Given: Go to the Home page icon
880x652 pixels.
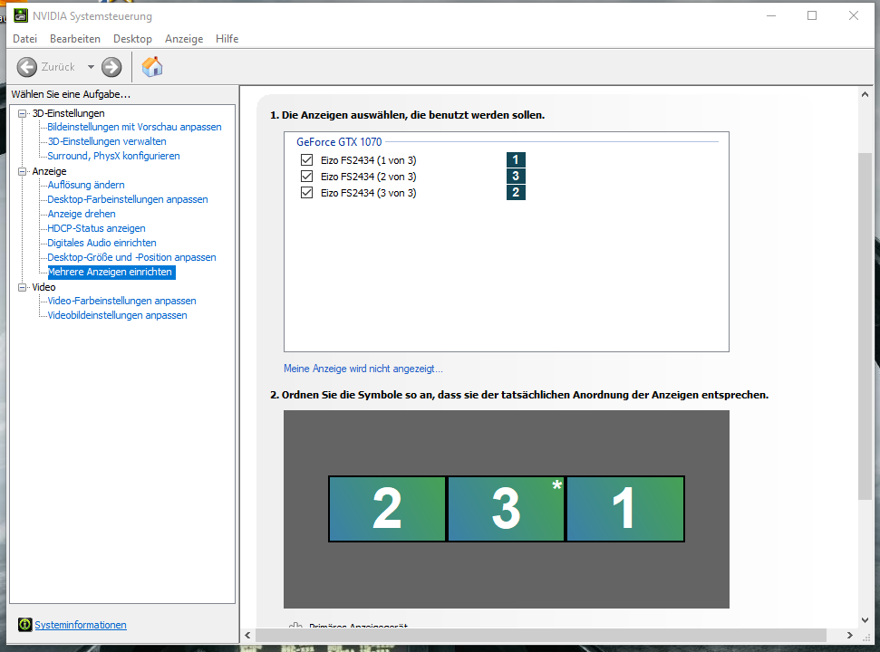Looking at the screenshot, I should point(152,67).
